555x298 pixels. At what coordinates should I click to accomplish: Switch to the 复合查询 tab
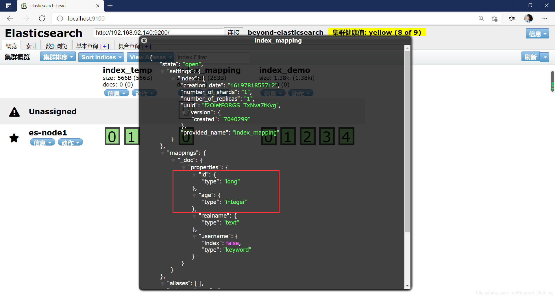pyautogui.click(x=129, y=46)
